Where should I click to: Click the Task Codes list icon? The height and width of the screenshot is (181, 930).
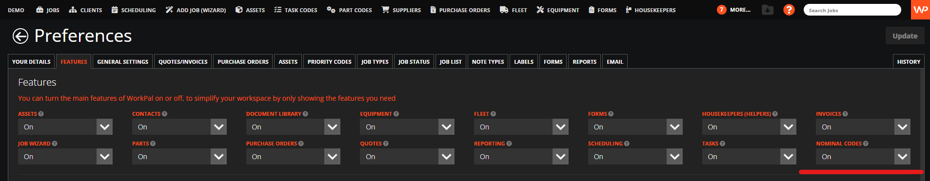pos(278,10)
